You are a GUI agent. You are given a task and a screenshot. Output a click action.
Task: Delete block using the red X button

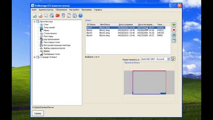pos(174,30)
